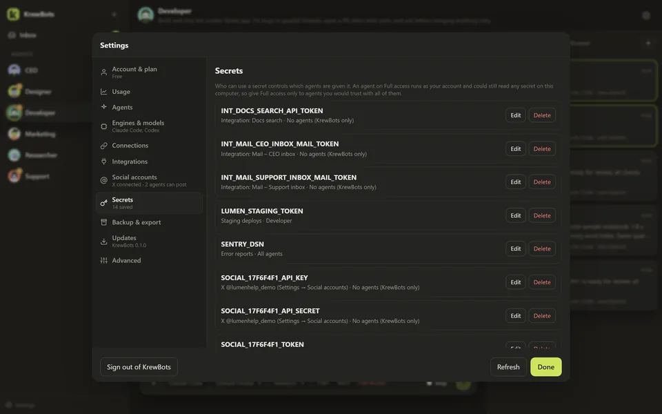Viewport: 662px width, 414px height.
Task: Click the Account & plan person icon
Action: (x=104, y=72)
